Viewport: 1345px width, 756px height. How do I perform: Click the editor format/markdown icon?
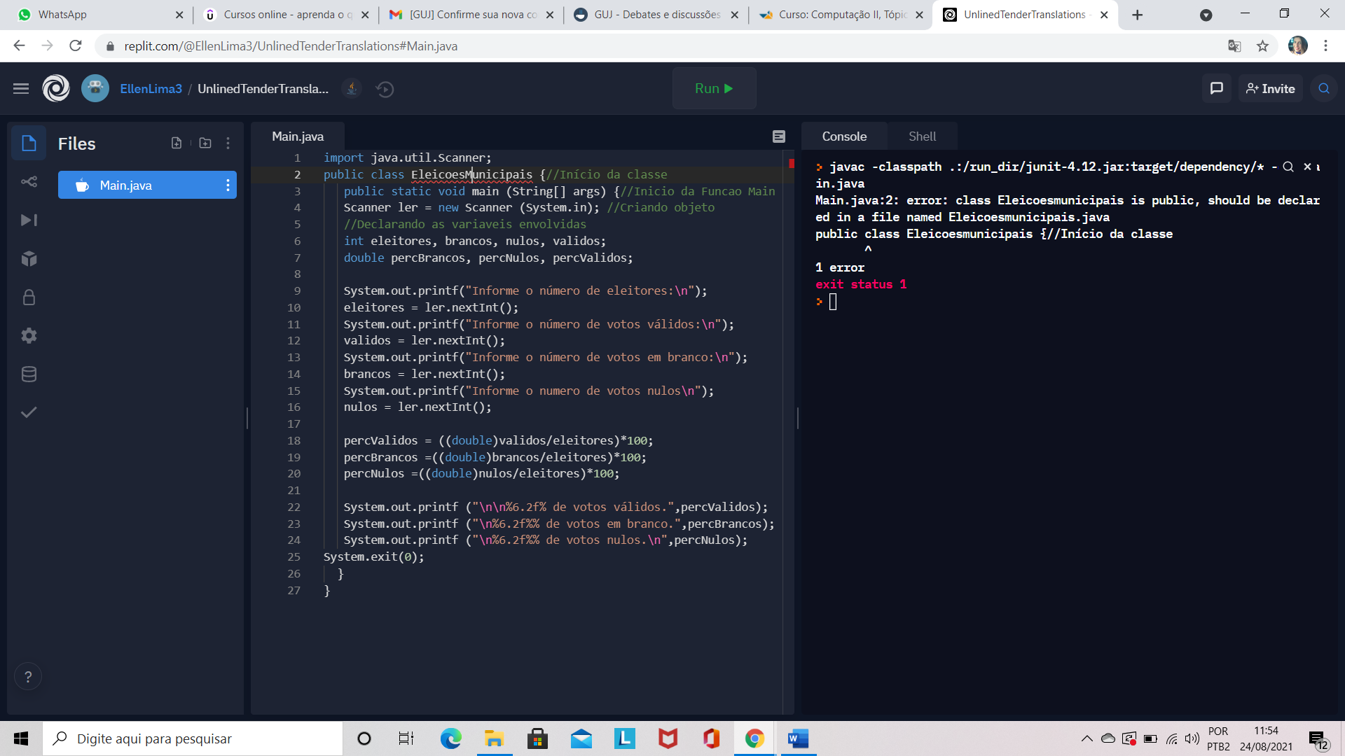coord(779,136)
